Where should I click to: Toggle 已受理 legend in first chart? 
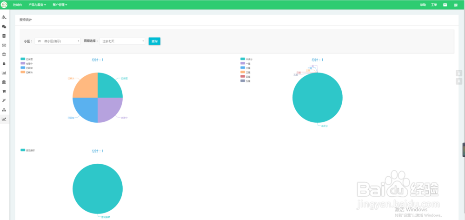point(27,59)
